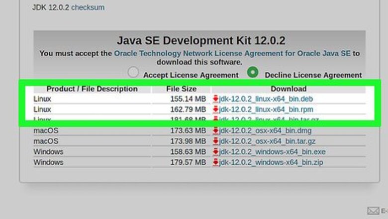Click the File Size column header
Image resolution: width=388 pixels, height=219 pixels.
point(182,89)
